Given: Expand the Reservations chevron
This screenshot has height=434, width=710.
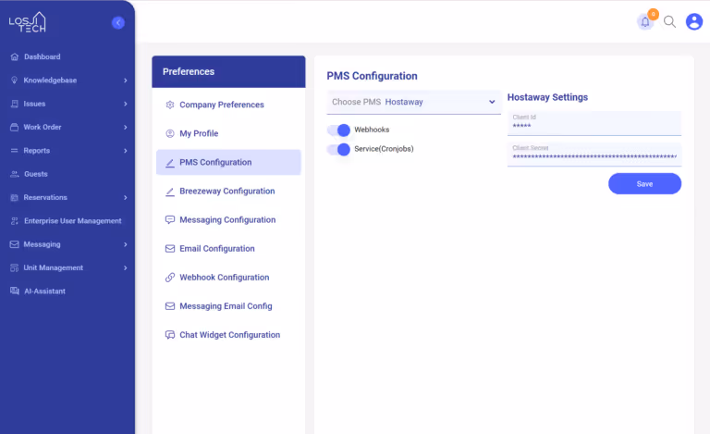Looking at the screenshot, I should point(126,197).
